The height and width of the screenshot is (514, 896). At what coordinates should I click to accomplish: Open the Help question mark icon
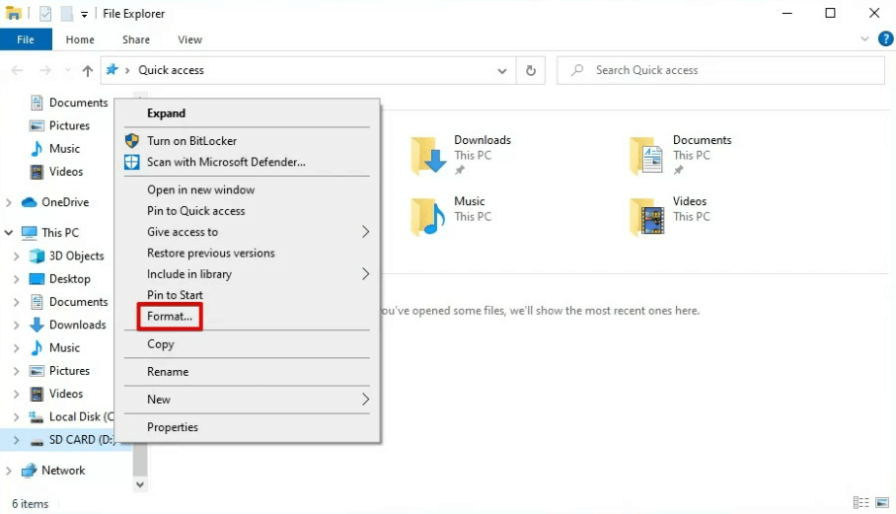(885, 38)
